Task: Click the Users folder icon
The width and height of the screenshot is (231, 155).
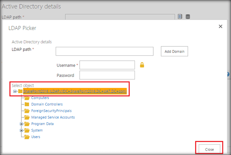Action: (27, 137)
